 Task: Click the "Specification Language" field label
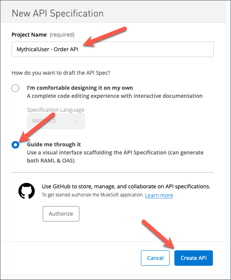55,110
